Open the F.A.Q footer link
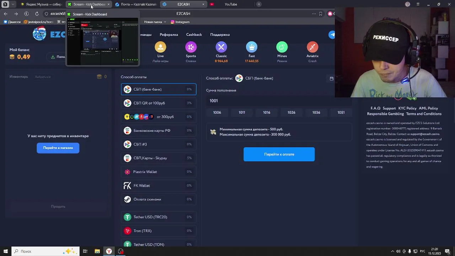The width and height of the screenshot is (455, 256). pyautogui.click(x=375, y=108)
